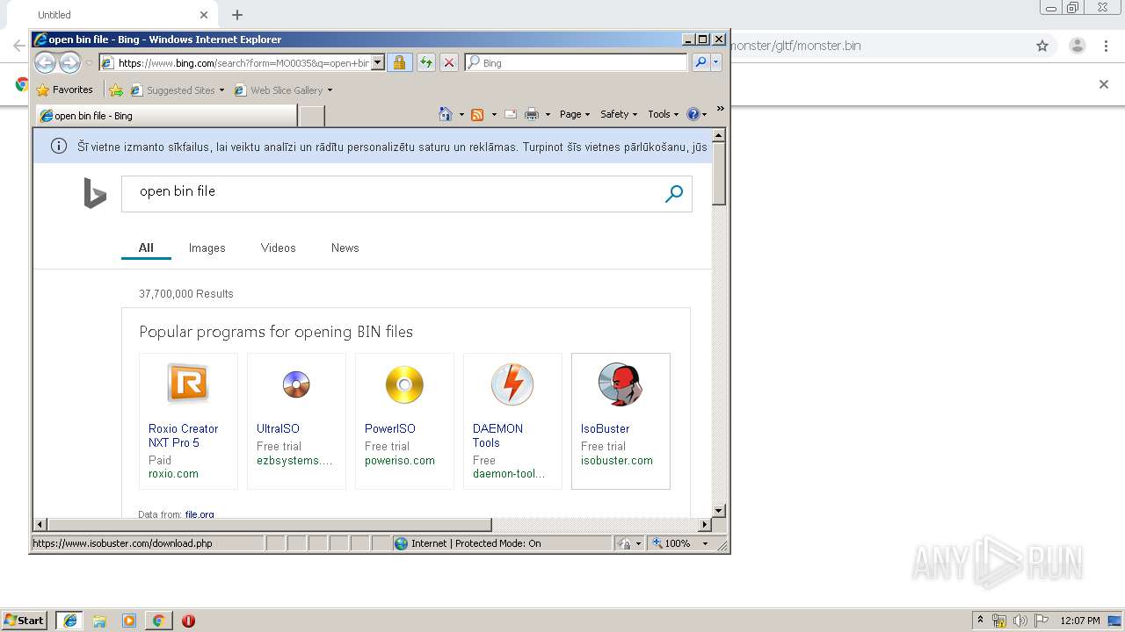Click Suggested Sites in Favorites bar

[177, 90]
